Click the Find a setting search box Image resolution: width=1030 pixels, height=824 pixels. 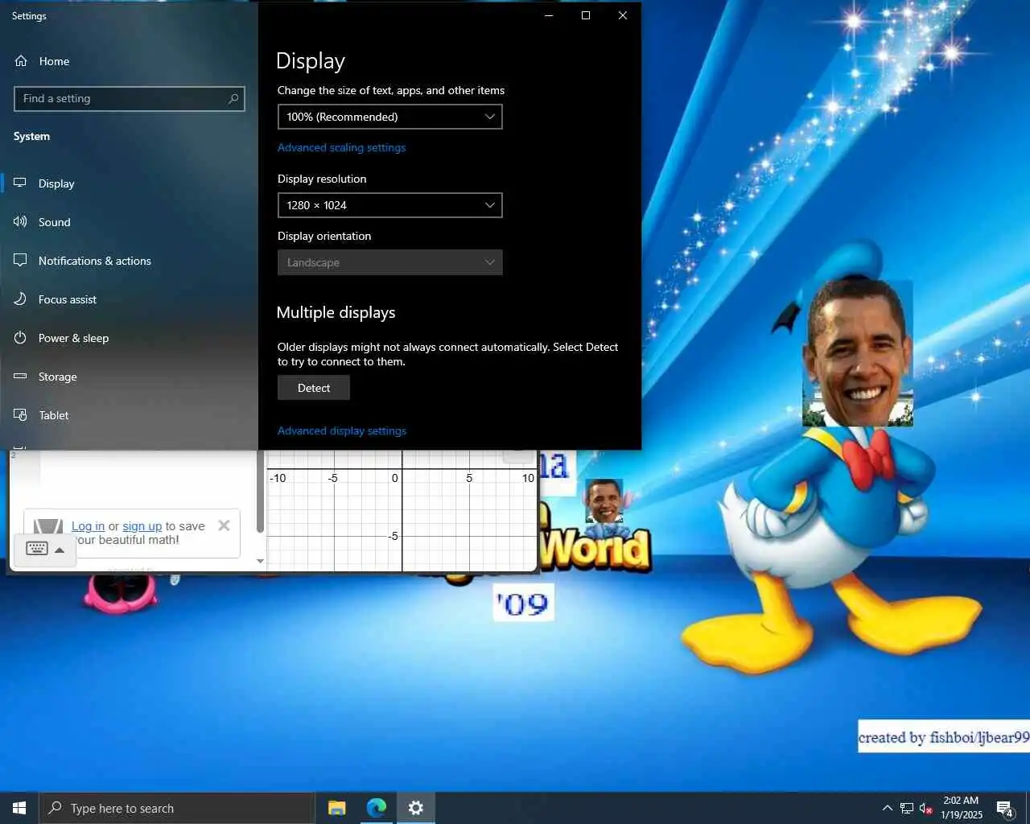coord(129,98)
